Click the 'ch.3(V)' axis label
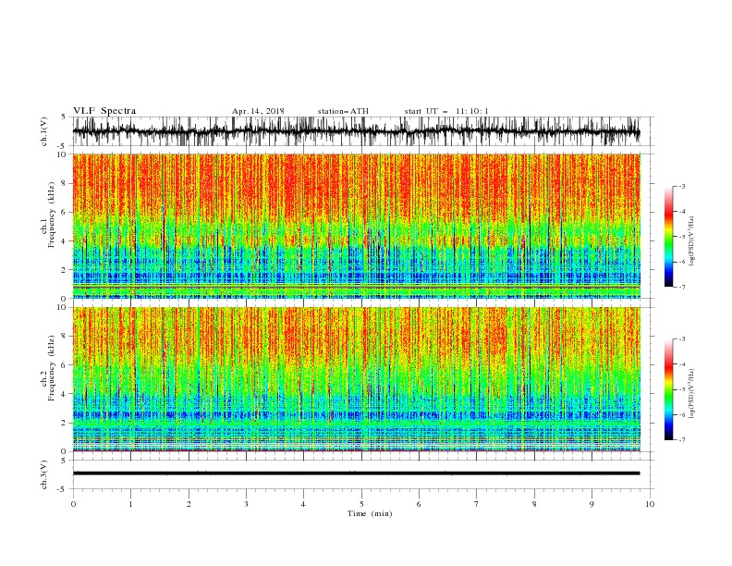The height and width of the screenshot is (566, 732). (44, 474)
